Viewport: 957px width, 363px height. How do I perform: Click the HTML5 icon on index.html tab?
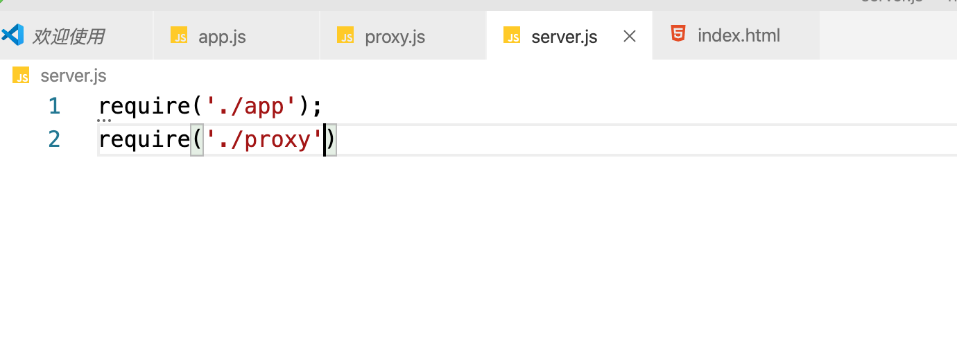pyautogui.click(x=679, y=34)
